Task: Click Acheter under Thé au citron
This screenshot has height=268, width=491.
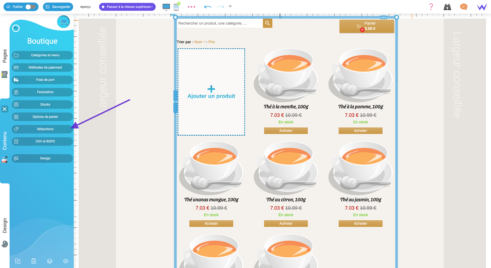Action: click(286, 224)
